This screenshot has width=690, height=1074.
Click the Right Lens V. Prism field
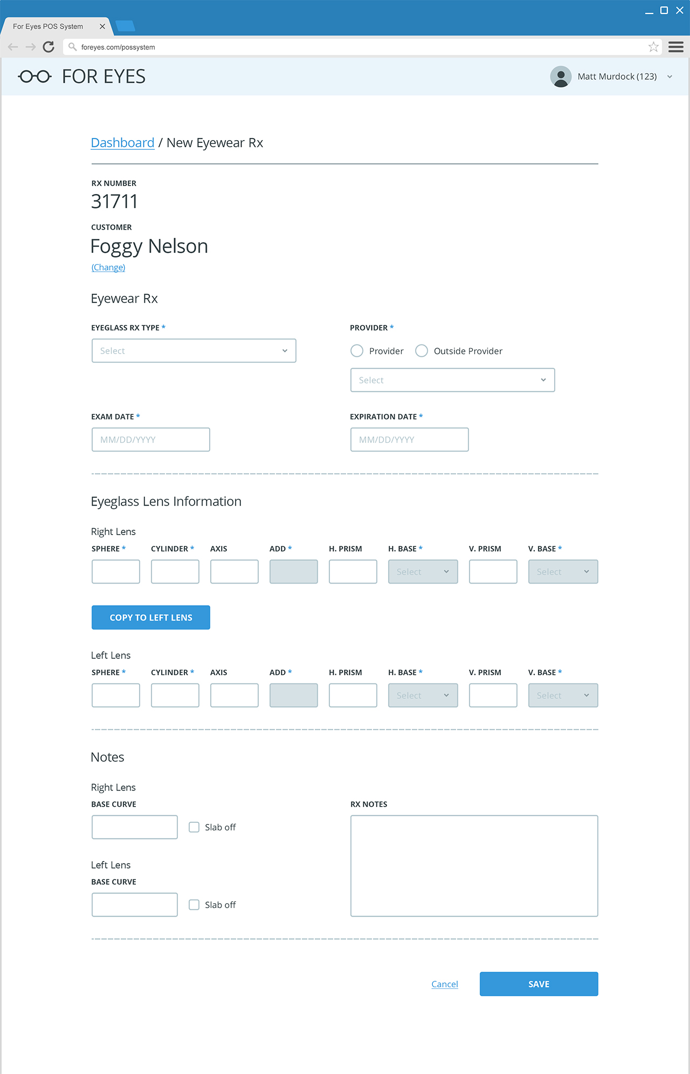click(493, 572)
